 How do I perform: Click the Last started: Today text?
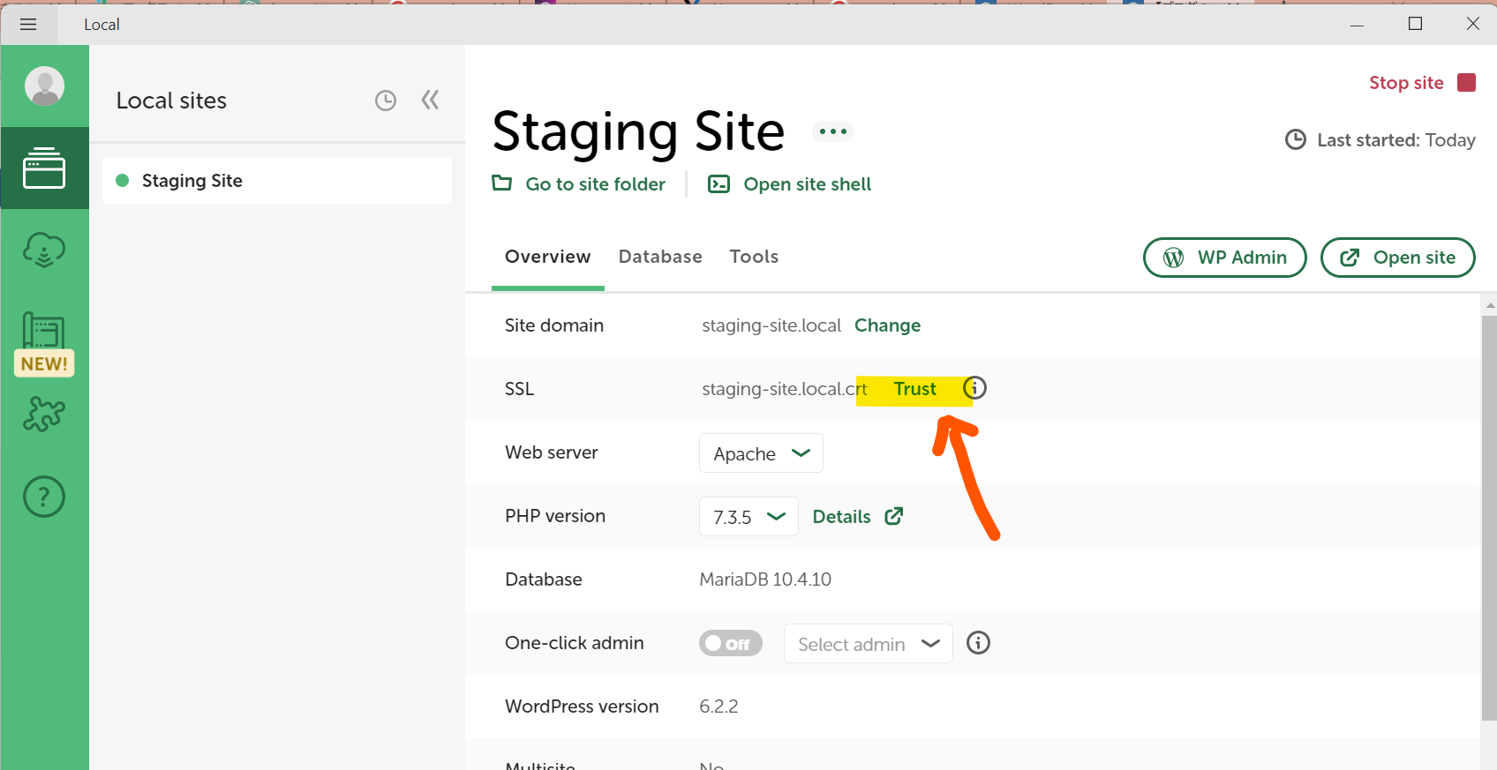[1395, 140]
